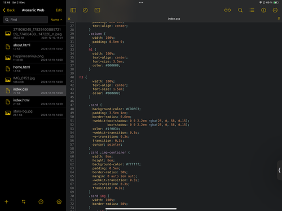Click the -webkit-box-shadow line

[140, 121]
